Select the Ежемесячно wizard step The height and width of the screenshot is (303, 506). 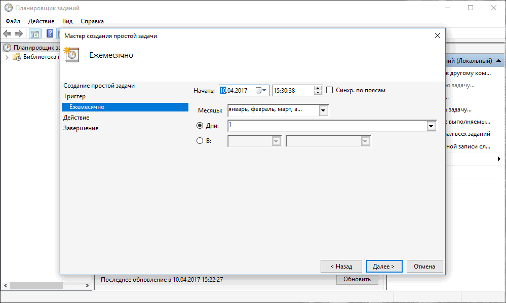[125, 107]
